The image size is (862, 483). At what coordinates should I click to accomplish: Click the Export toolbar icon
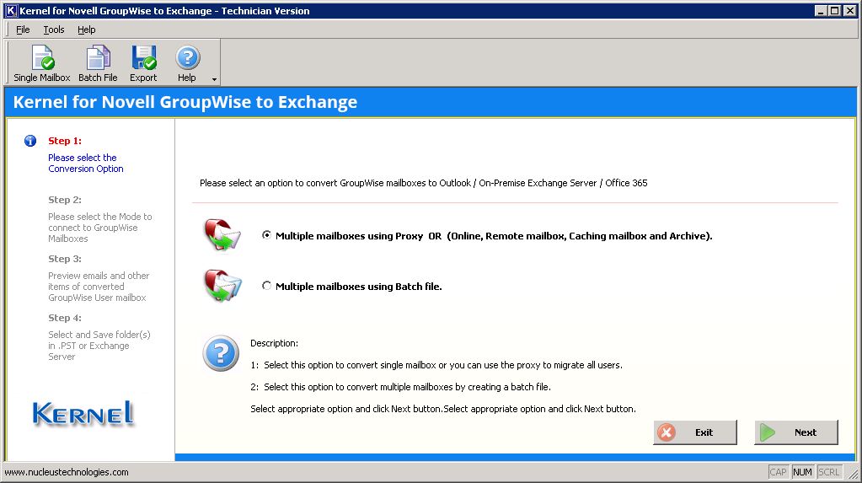tap(143, 63)
